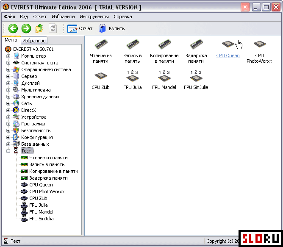Select База данных in the tree
Image resolution: width=283 pixels, height=247 pixels.
point(35,144)
